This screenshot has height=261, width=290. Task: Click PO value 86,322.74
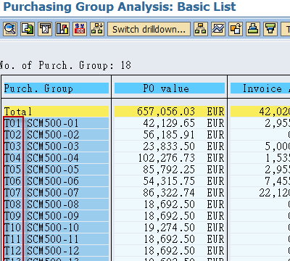[169, 193]
